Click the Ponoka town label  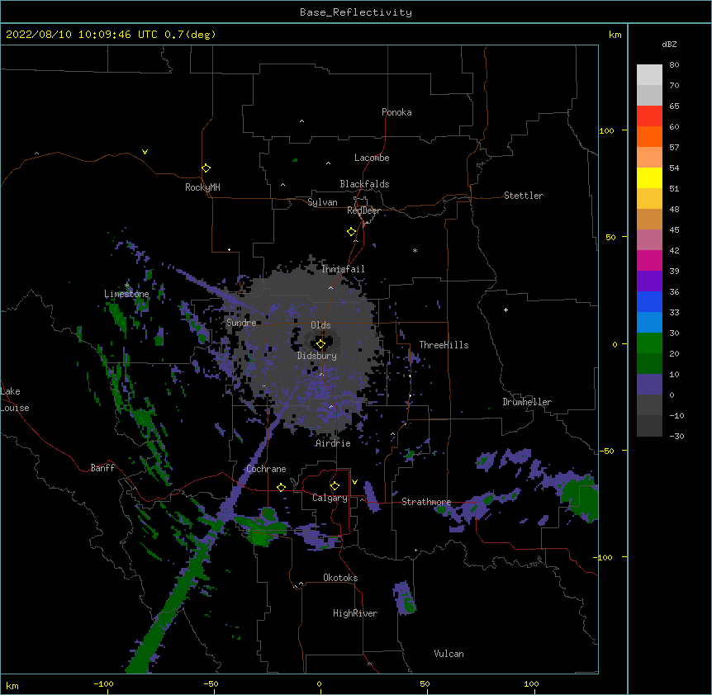(396, 112)
